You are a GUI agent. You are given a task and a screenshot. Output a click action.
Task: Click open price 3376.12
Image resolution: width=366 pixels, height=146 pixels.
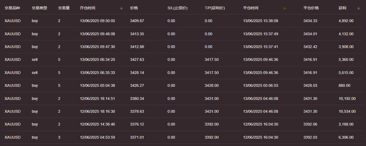coord(137,124)
